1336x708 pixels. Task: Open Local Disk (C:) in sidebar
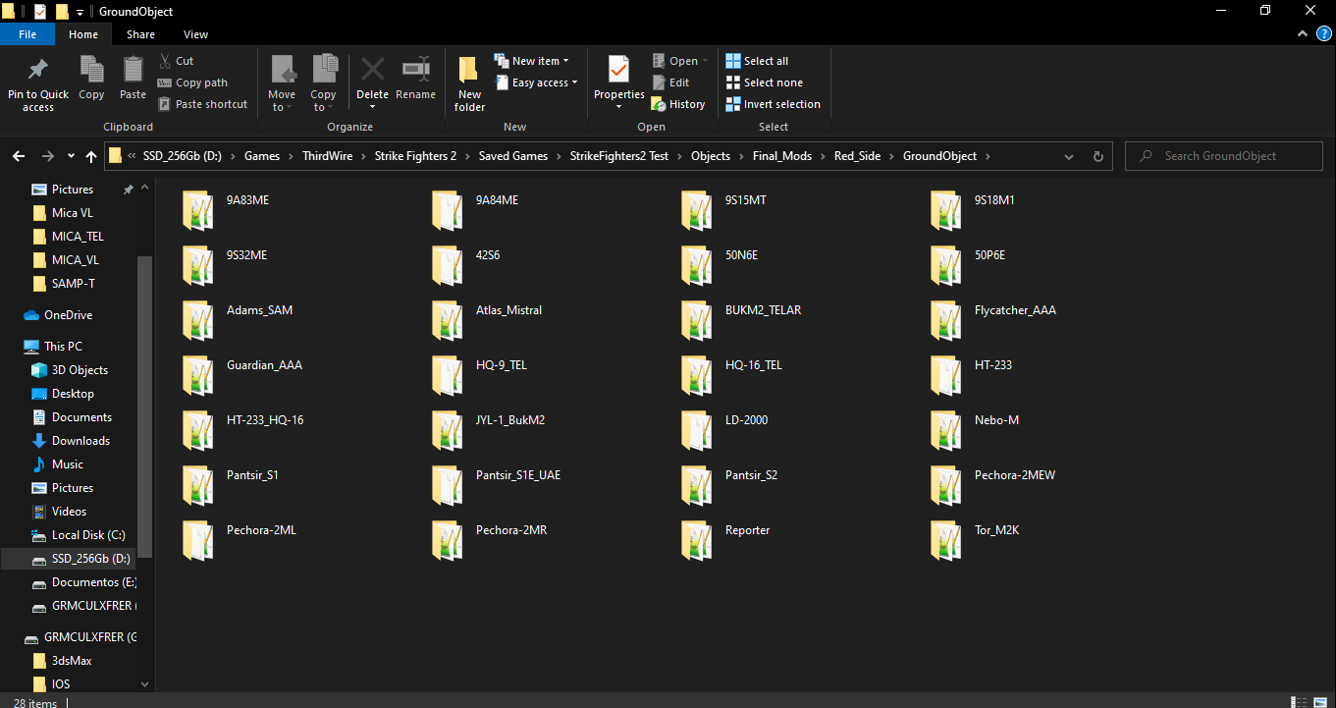[x=88, y=535]
